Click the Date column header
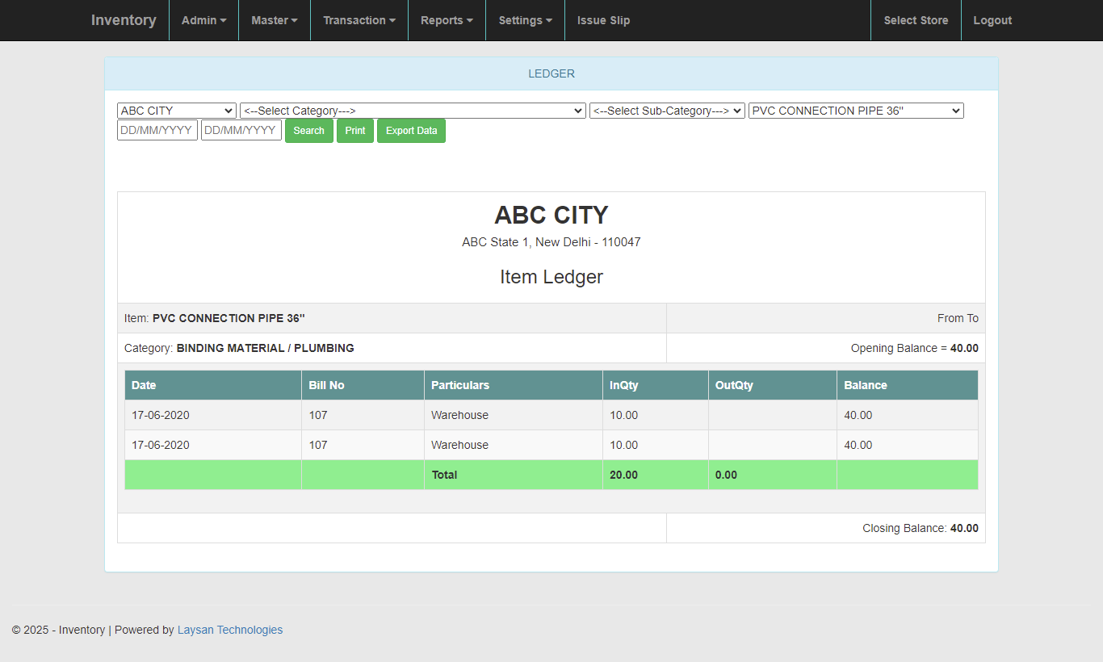Screen dimensions: 1103x662 (x=213, y=385)
